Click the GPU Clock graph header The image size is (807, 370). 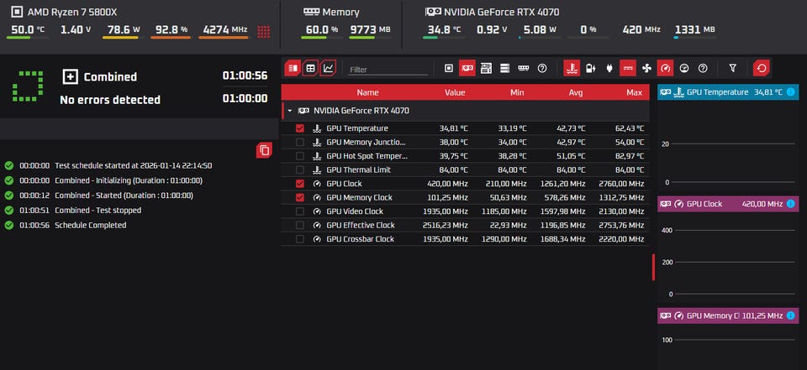tap(728, 204)
